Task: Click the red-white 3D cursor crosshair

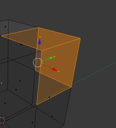Action: (x=2, y=120)
